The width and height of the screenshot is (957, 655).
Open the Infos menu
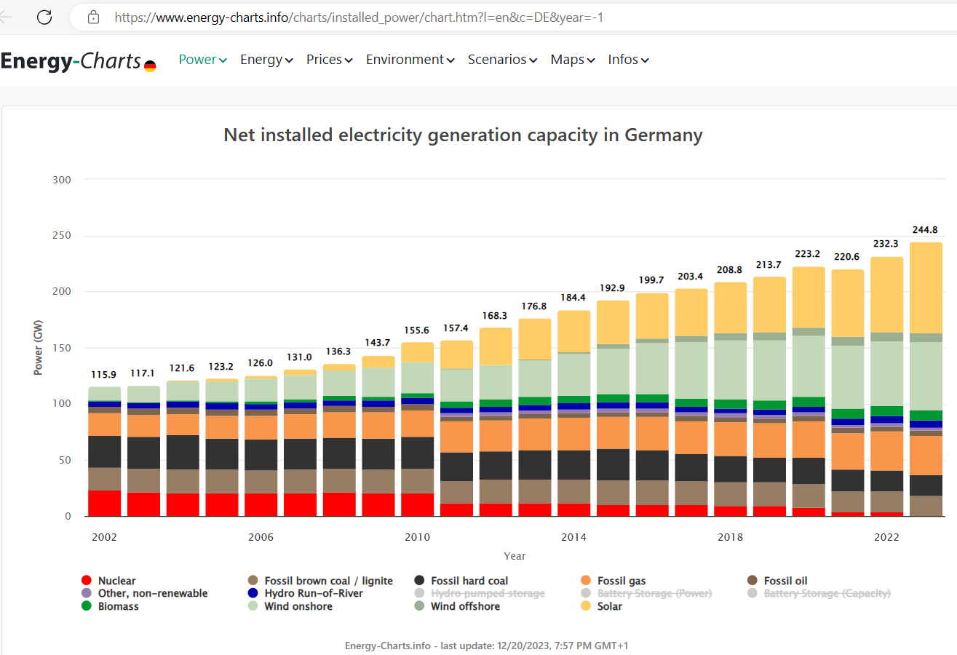[x=629, y=60]
